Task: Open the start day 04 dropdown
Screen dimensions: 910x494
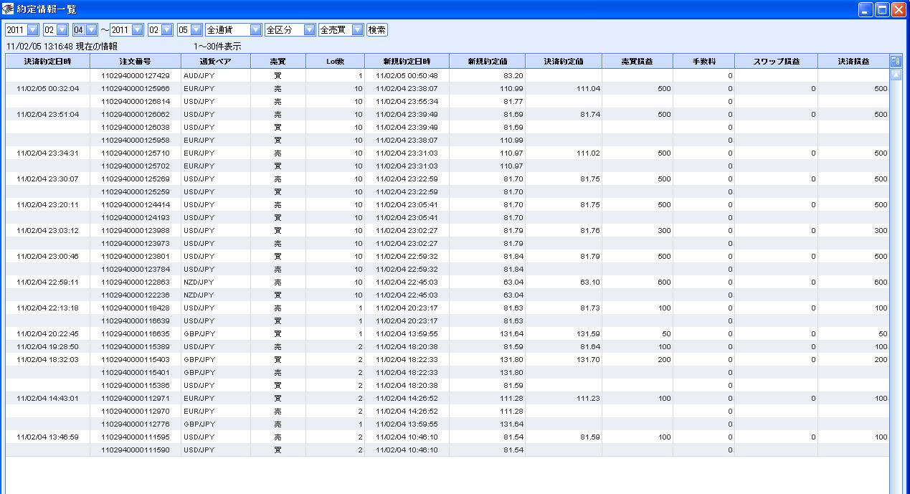Action: click(91, 30)
